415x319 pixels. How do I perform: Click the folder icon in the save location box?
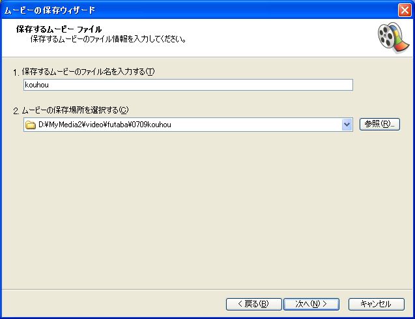click(31, 125)
